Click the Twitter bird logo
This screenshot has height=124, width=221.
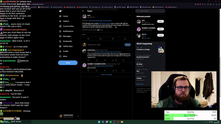[x=60, y=11]
